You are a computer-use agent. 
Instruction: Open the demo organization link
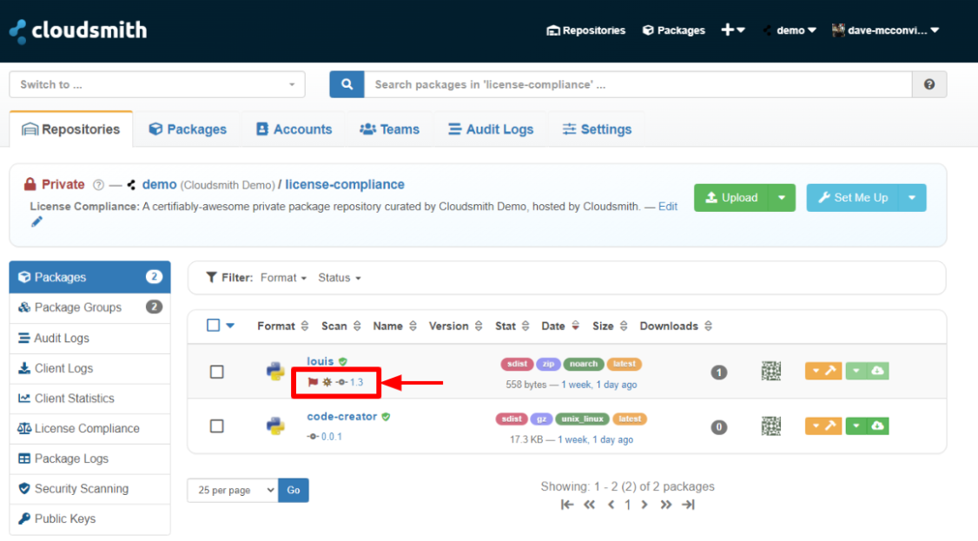point(159,184)
